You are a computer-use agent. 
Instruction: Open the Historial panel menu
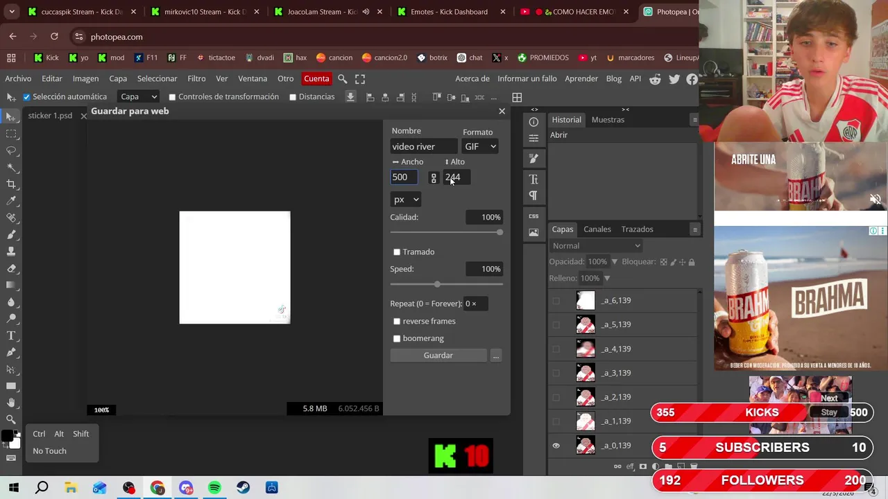(x=694, y=120)
